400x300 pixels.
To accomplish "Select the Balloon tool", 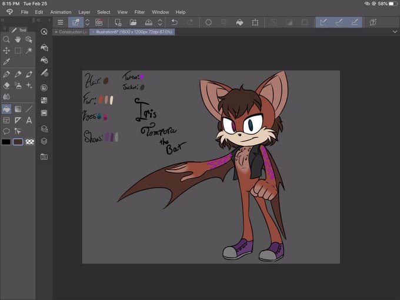I will [x=6, y=131].
